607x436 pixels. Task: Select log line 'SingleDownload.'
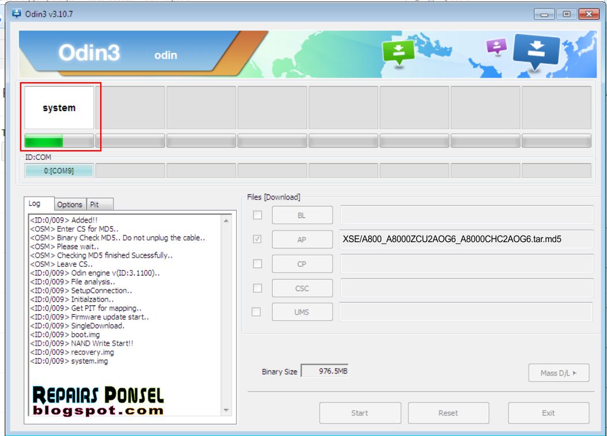pos(78,326)
